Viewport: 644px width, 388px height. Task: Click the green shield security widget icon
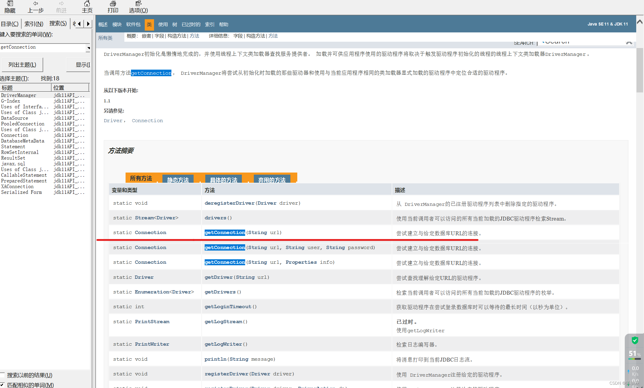[x=635, y=340]
